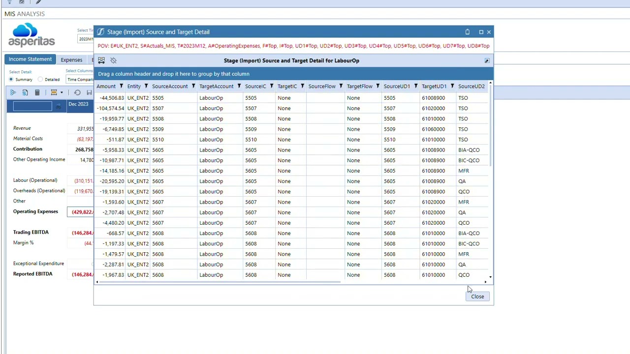Click the -511.87 amount cell
Screen dimensions: 630x354
110,140
